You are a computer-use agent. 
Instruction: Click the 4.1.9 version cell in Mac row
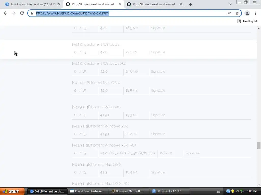(103, 172)
